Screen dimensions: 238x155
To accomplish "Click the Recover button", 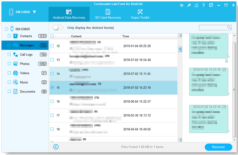I will 219,147.
